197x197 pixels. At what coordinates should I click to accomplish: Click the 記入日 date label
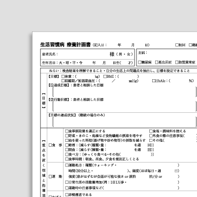[99, 45]
